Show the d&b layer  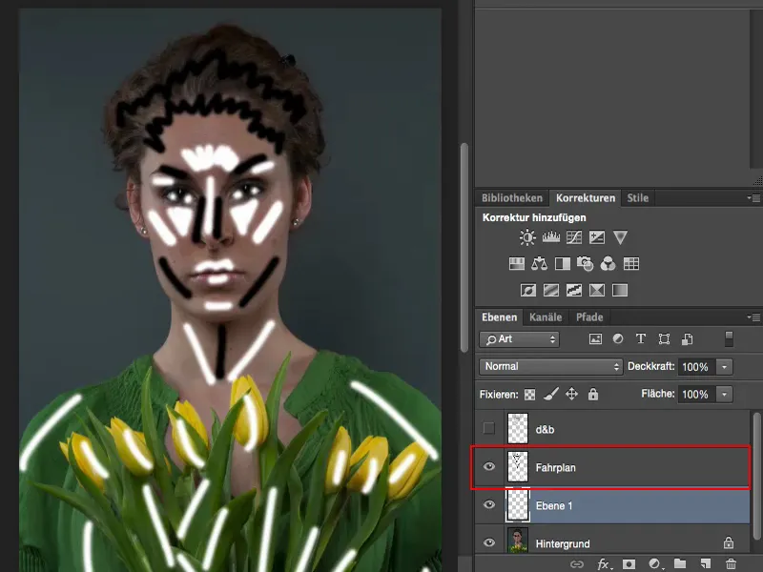[489, 428]
